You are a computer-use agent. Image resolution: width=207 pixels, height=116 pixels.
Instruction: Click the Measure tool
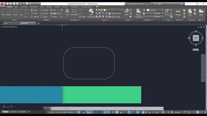coord(178,12)
